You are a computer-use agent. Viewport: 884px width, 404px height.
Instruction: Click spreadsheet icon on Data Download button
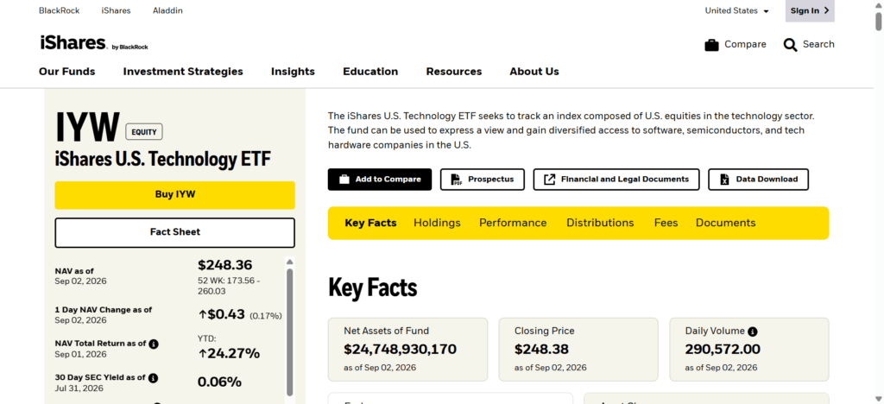tap(725, 180)
